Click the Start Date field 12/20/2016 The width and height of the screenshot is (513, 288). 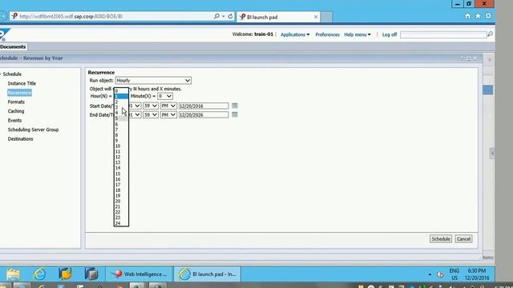point(204,106)
